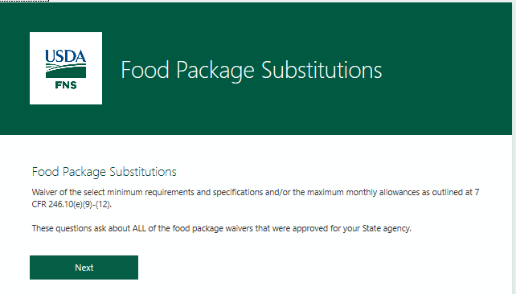Click the large Food Package Substitutions banner title

(252, 70)
